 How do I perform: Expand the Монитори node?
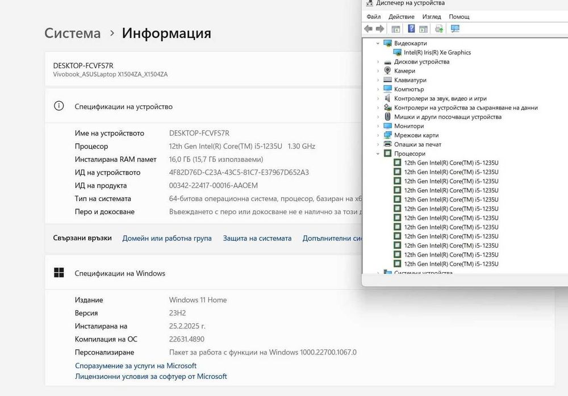pyautogui.click(x=378, y=126)
